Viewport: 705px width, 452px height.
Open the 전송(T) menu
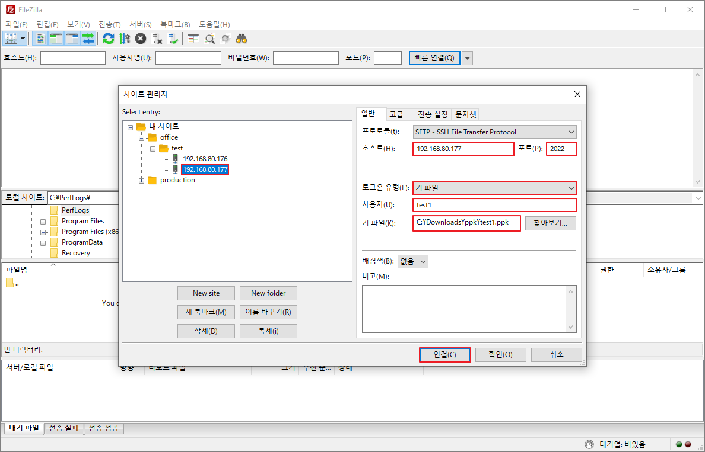(x=109, y=24)
